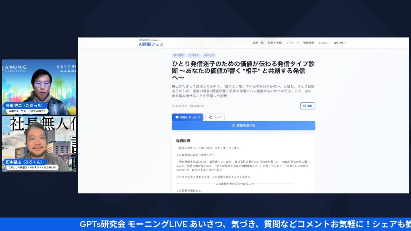Toggle the 共感しました like button
The width and height of the screenshot is (411, 231).
pos(187,117)
